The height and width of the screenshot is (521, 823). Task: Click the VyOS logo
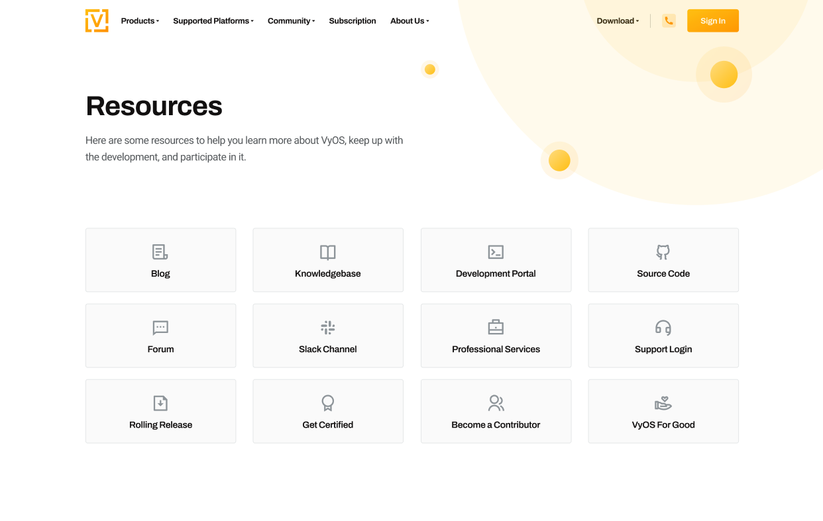coord(97,21)
